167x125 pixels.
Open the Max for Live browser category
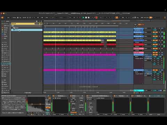pos(6,61)
